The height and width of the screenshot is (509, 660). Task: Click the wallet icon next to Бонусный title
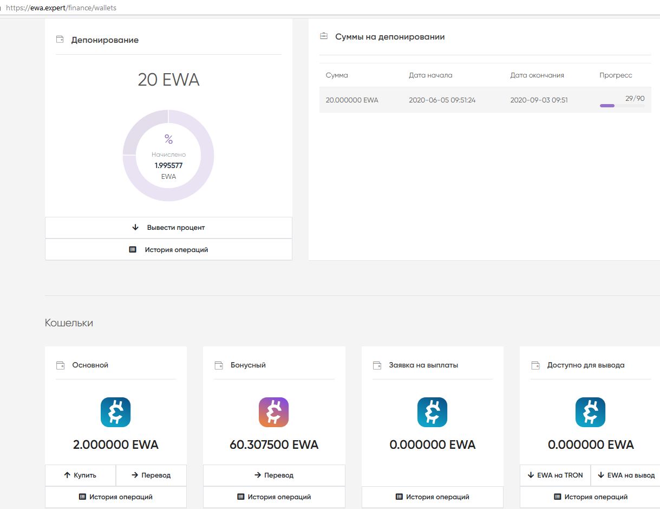[219, 365]
